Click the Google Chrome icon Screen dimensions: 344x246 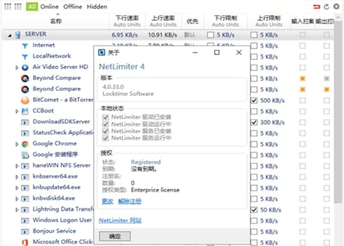(x=25, y=144)
